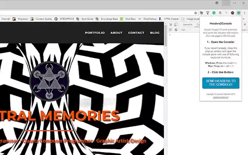Click the circular star-tetrahedron logo image
The width and height of the screenshot is (248, 155).
coord(49,81)
